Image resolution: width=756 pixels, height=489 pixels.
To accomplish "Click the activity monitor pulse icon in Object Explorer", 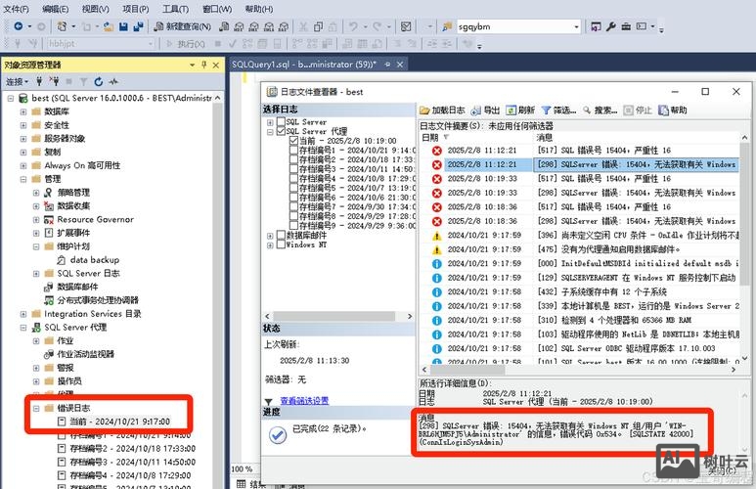I will click(x=113, y=81).
